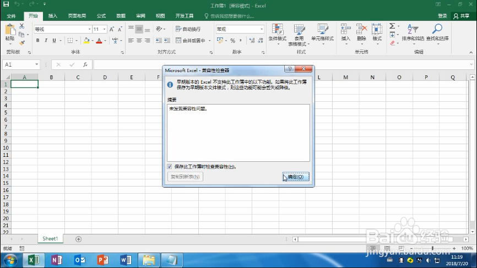This screenshot has width=477, height=268.
Task: Click the Borders icon
Action: click(71, 40)
